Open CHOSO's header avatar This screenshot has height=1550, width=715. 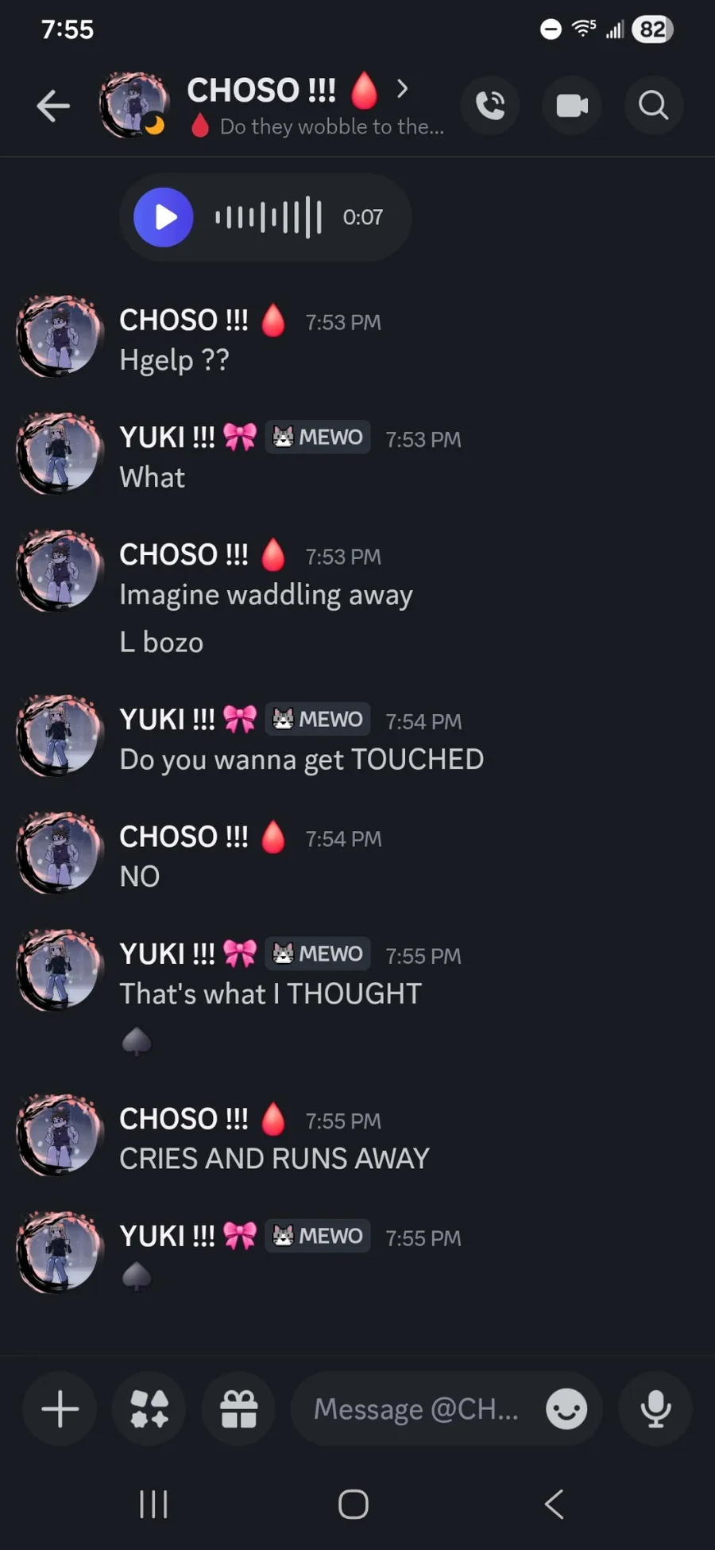(133, 105)
